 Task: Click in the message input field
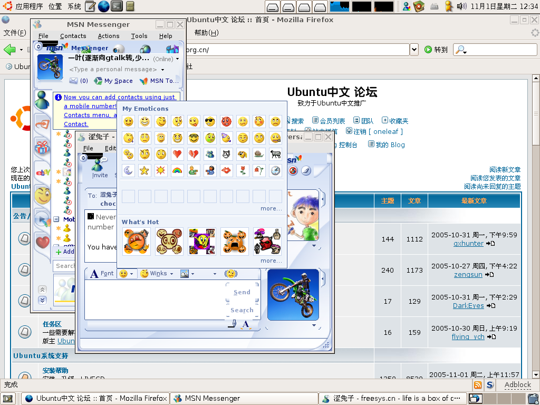[155, 300]
